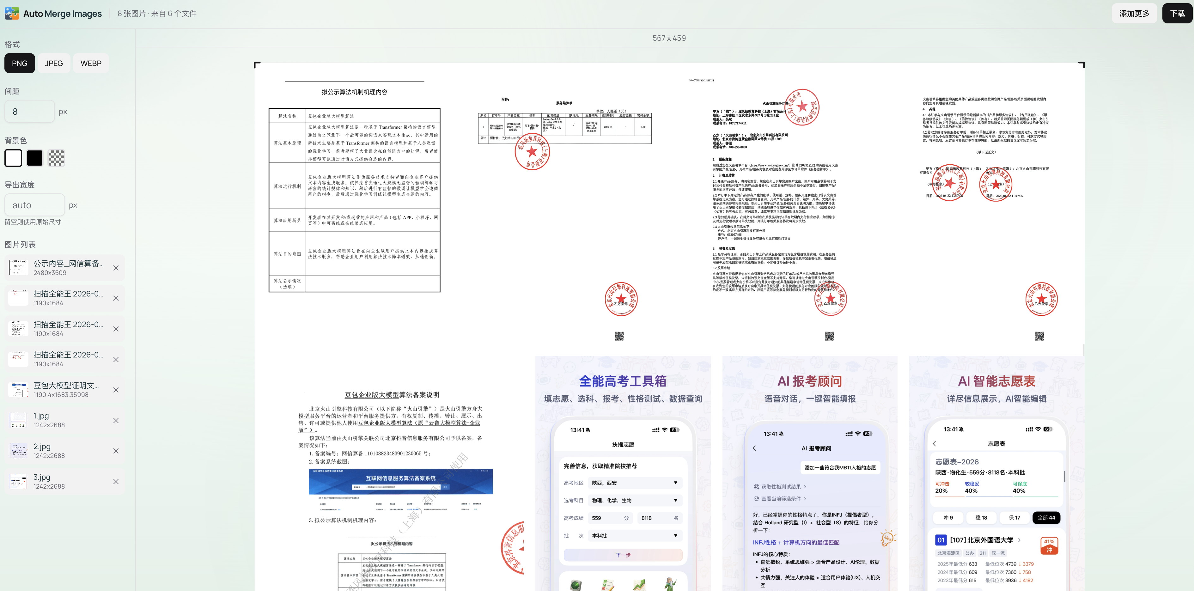The width and height of the screenshot is (1194, 591).
Task: Click 添加一些符合我MBTI人格的志愿 chat bubble
Action: tap(840, 468)
